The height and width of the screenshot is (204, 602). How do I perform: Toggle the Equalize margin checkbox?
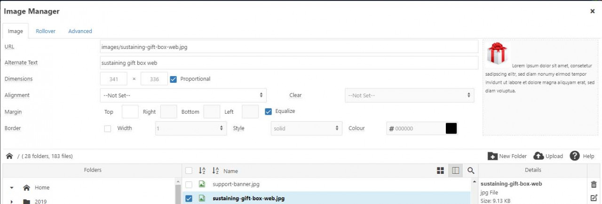click(268, 111)
